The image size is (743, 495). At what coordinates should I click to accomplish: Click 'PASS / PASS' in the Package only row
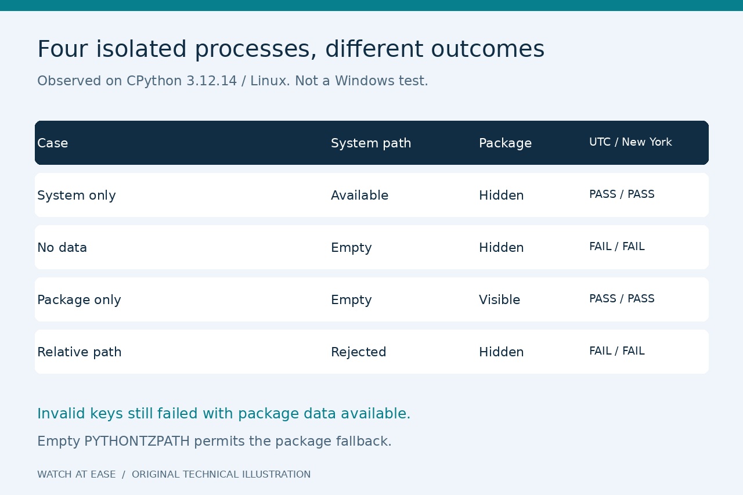point(622,299)
